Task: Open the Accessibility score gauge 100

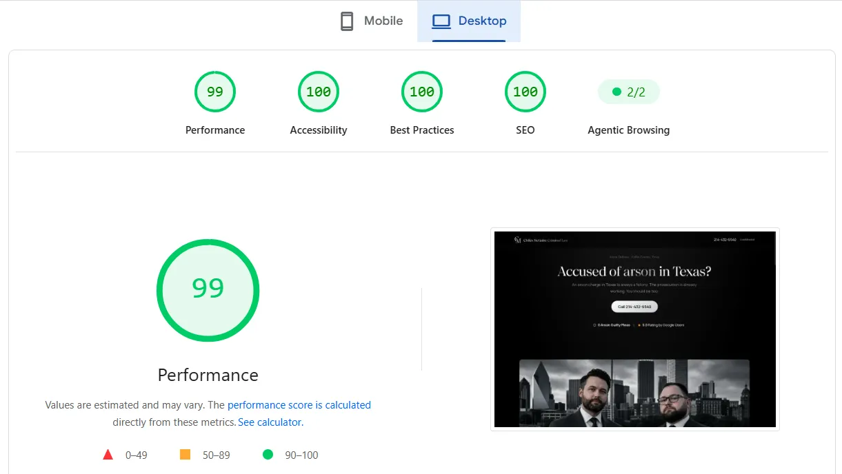Action: (319, 92)
